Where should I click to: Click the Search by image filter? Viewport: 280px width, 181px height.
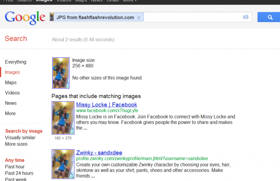pyautogui.click(x=24, y=131)
